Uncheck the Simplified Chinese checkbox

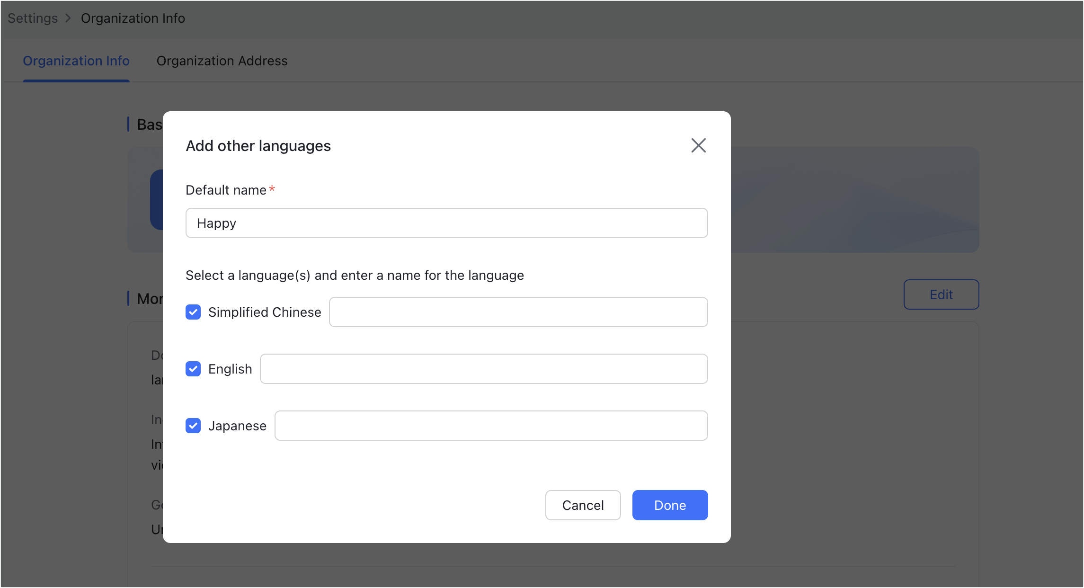(x=193, y=312)
